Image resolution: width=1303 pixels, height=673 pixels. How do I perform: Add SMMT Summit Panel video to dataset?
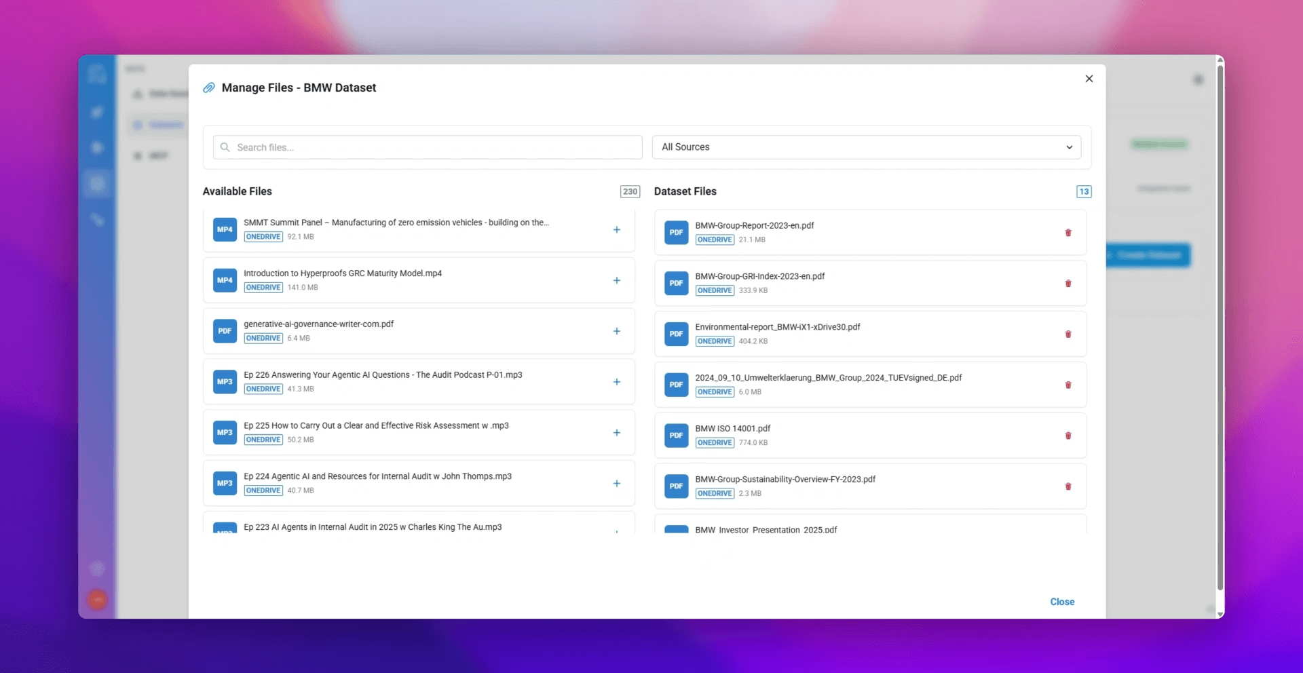point(616,230)
